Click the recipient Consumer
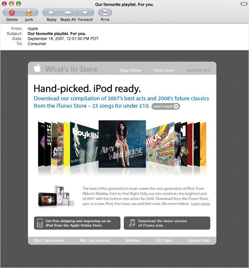Viewport: 249px width, 268px height. click(x=37, y=44)
